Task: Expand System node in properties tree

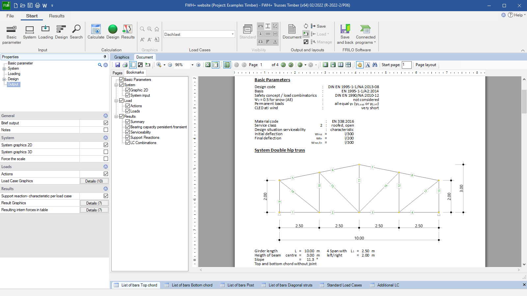Action: (4, 69)
